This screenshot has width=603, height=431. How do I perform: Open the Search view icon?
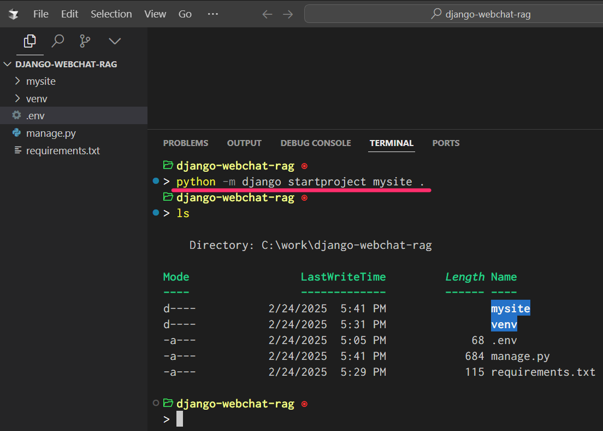pos(57,41)
